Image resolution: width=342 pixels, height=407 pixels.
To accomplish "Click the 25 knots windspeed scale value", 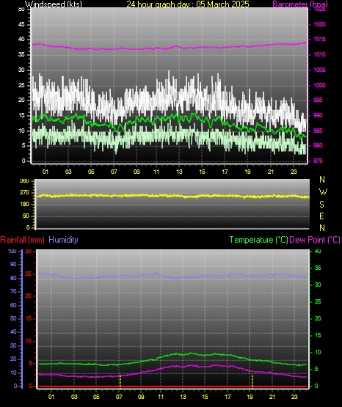I will pyautogui.click(x=21, y=85).
